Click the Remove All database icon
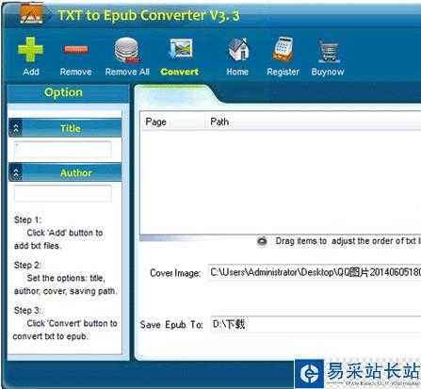The width and height of the screenshot is (421, 389). 127,50
